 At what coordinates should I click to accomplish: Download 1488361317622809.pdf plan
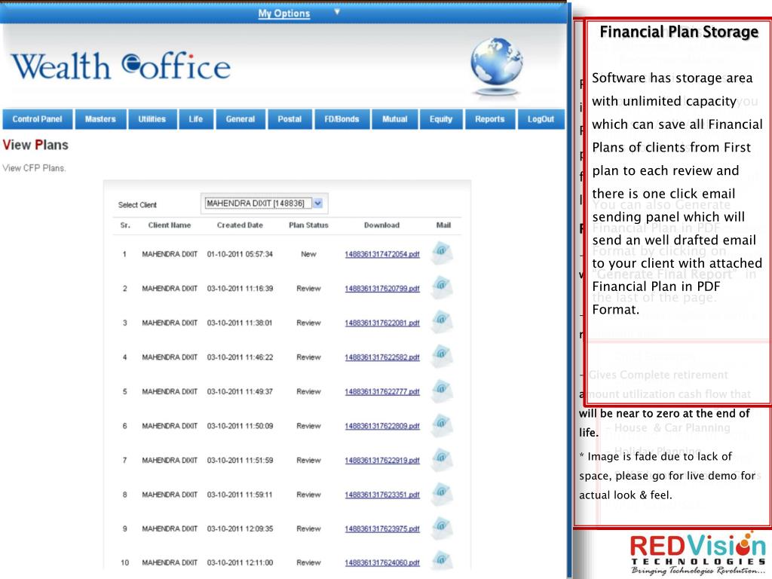point(382,426)
